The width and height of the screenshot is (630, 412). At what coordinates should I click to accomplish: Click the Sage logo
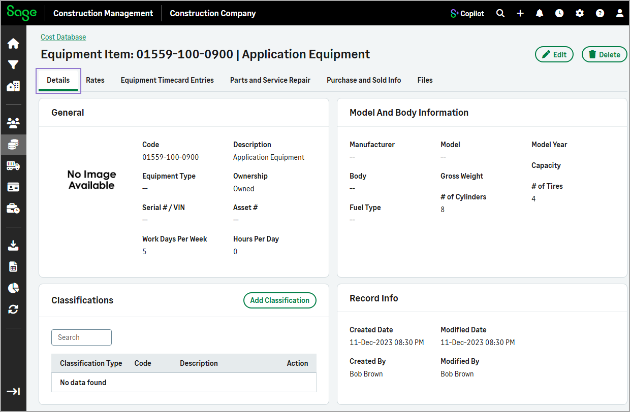[x=21, y=13]
